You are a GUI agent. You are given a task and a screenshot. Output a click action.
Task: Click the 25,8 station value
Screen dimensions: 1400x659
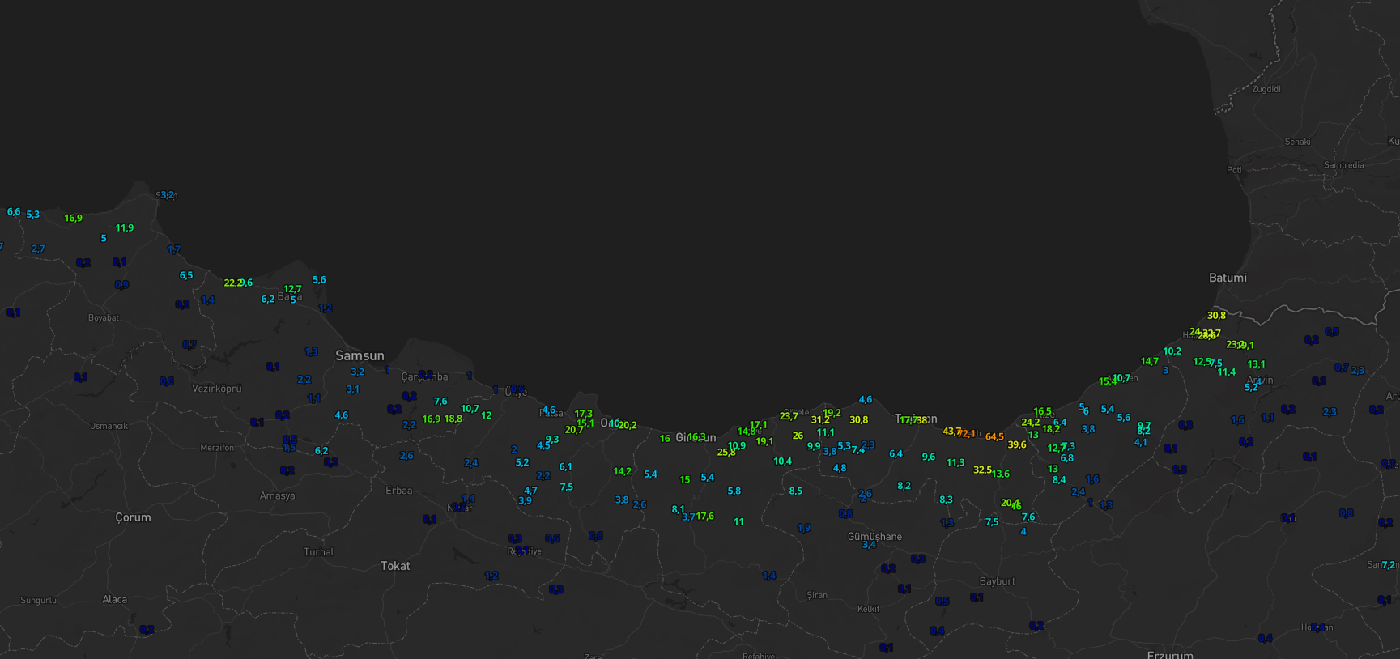point(726,453)
